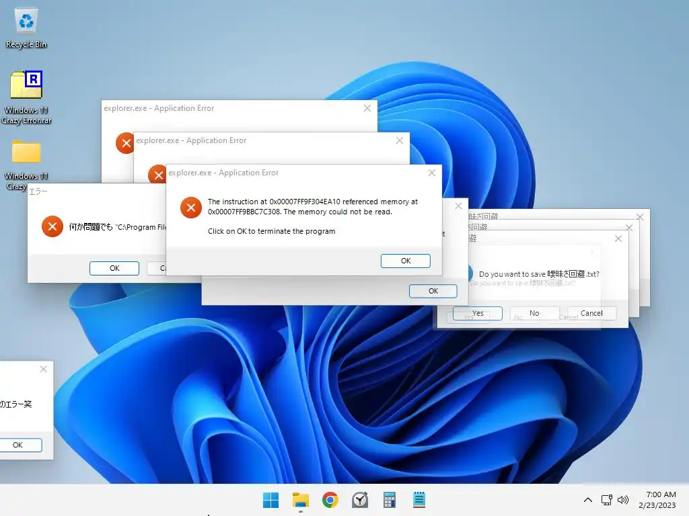Click the red error icon in the front explorer.exe dialog

click(x=191, y=208)
